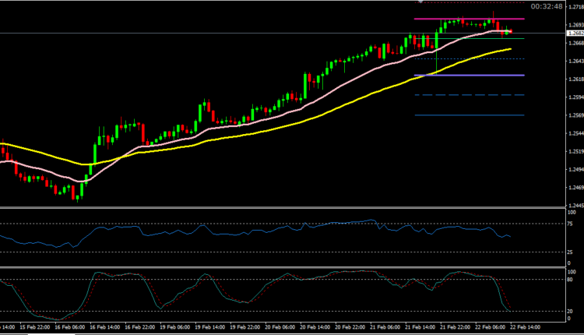Click the 80 level label in stochastic panel

[572, 280]
